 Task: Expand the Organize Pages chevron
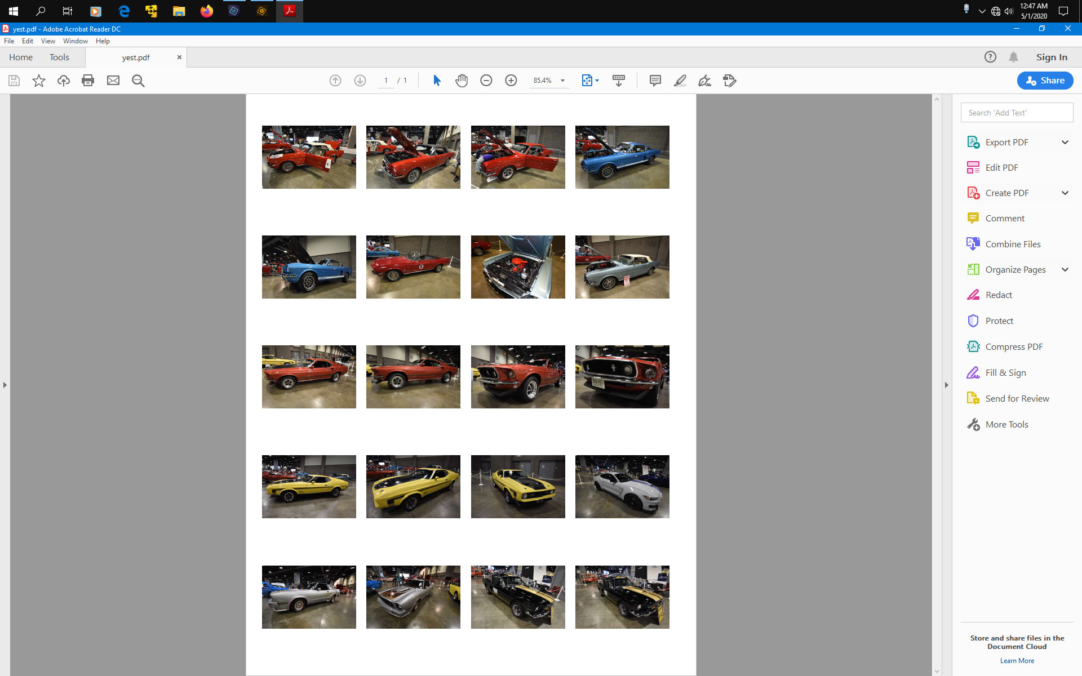(1065, 269)
